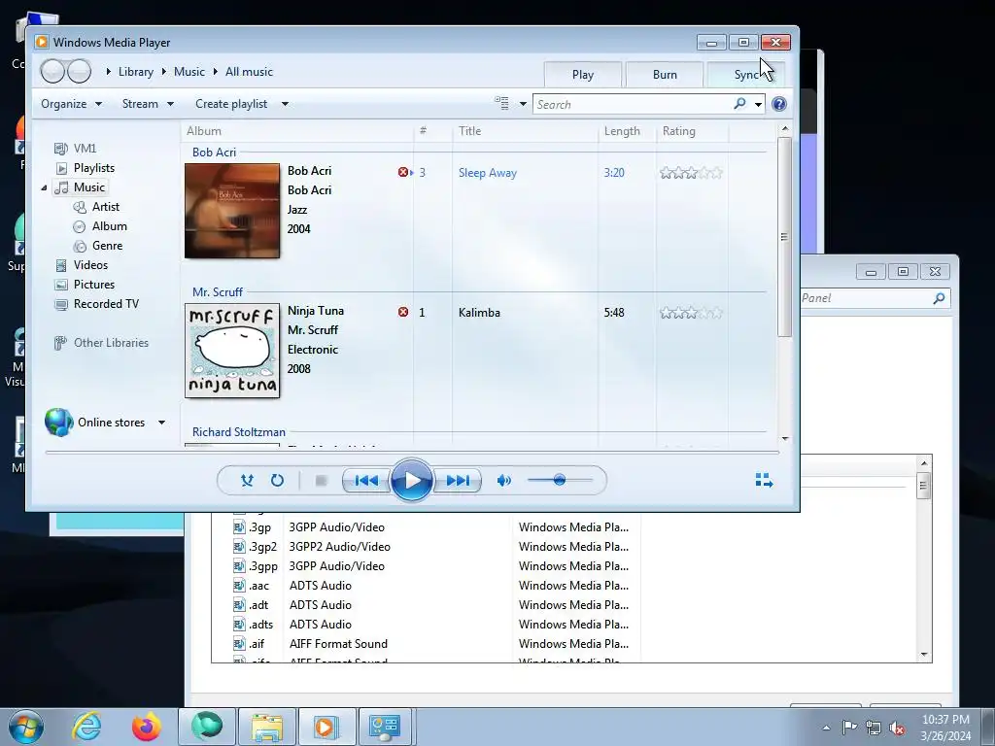The height and width of the screenshot is (746, 995).
Task: Toggle repeat mode button
Action: coord(277,480)
